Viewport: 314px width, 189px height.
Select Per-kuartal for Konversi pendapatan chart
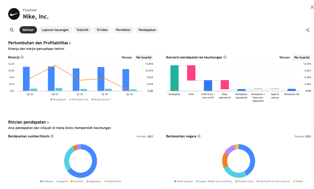[302, 57]
